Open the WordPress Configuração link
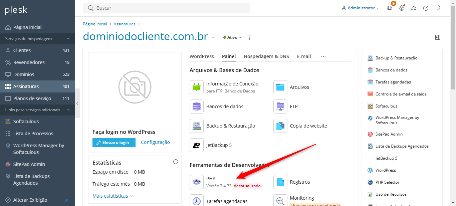Image resolution: width=456 pixels, height=206 pixels. click(155, 142)
